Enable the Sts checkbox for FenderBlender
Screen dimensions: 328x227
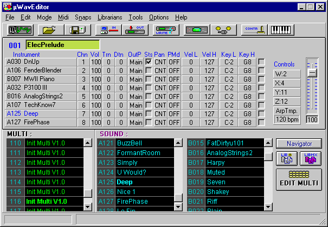click(149, 71)
